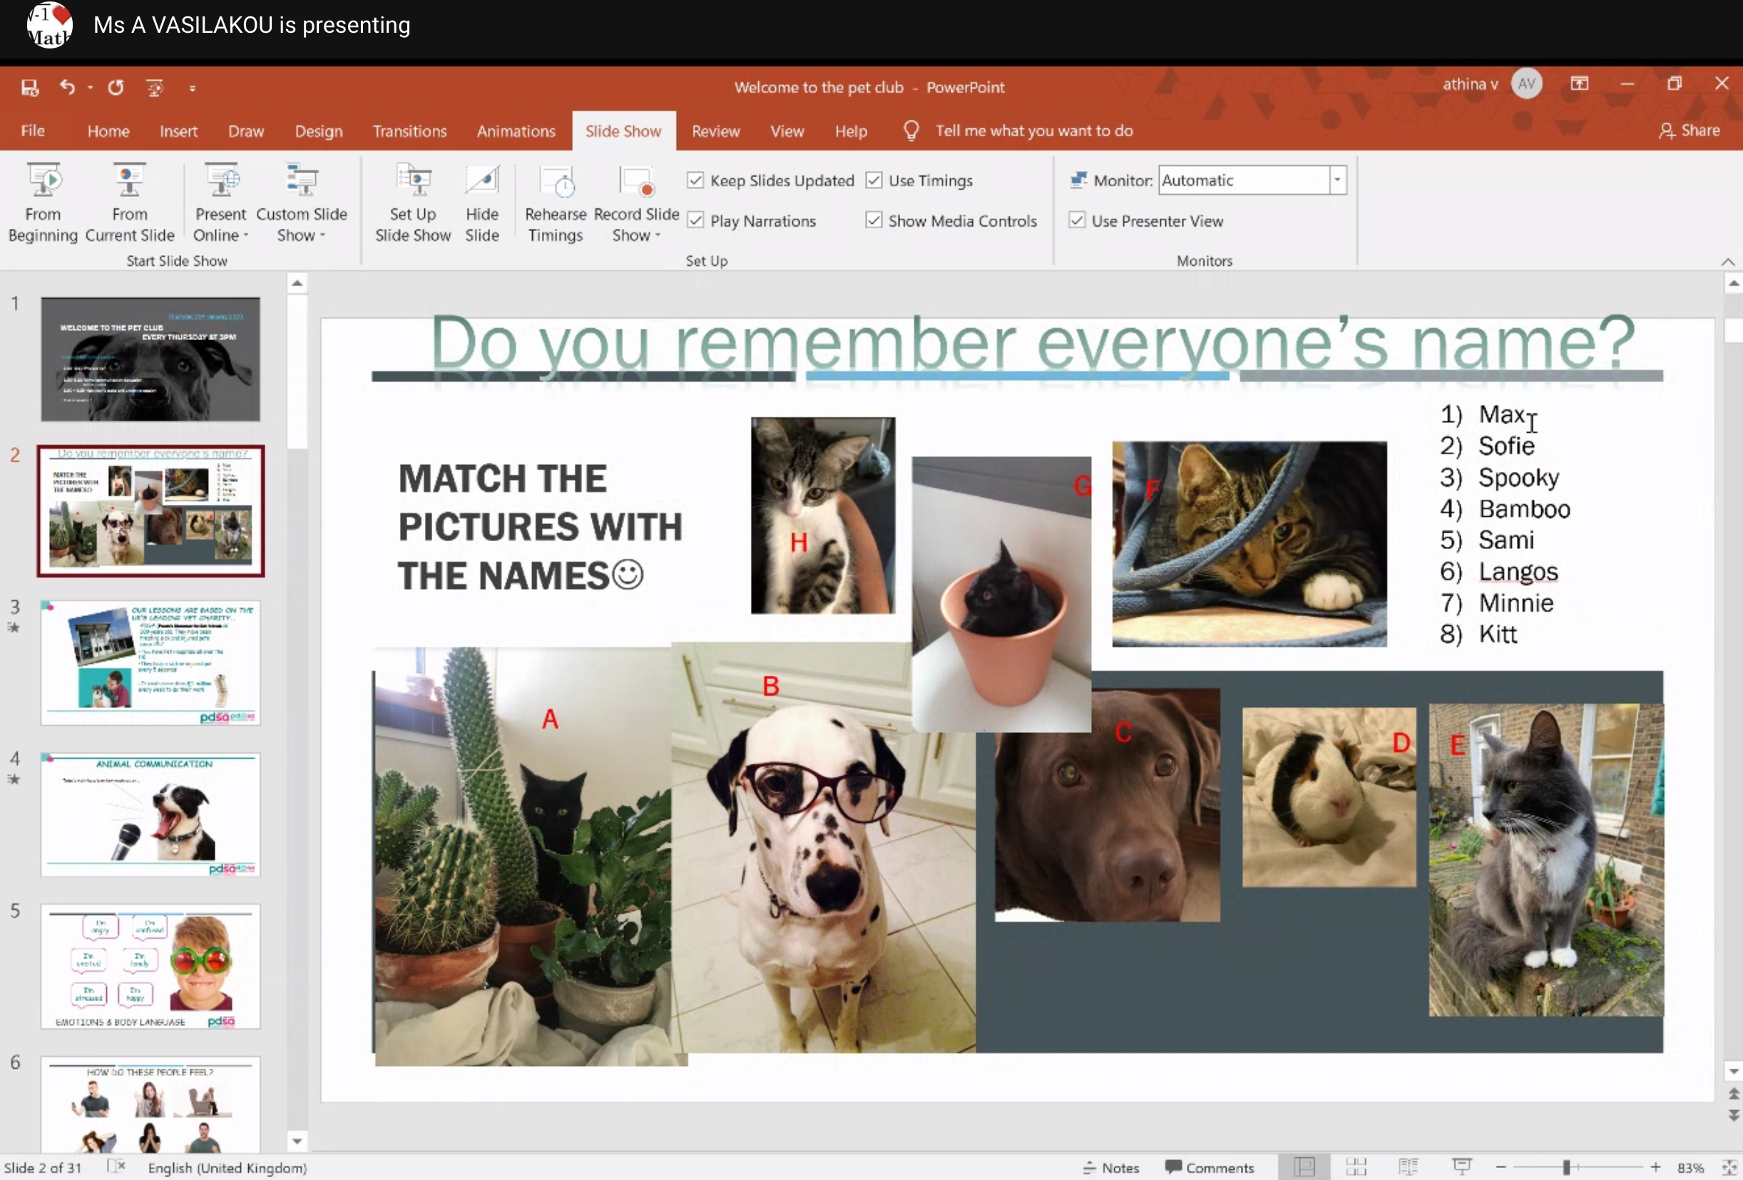
Task: Click the Record Slide Show icon
Action: pos(637,181)
